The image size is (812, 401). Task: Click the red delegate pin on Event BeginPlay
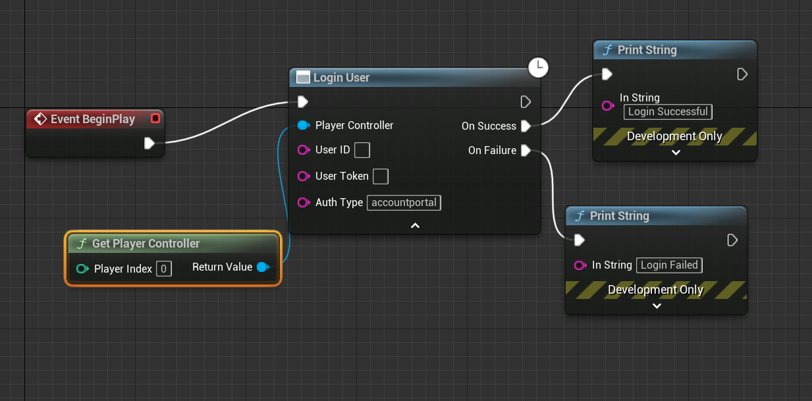click(155, 119)
